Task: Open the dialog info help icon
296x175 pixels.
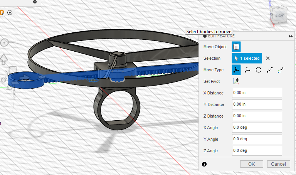Action: tap(204, 164)
